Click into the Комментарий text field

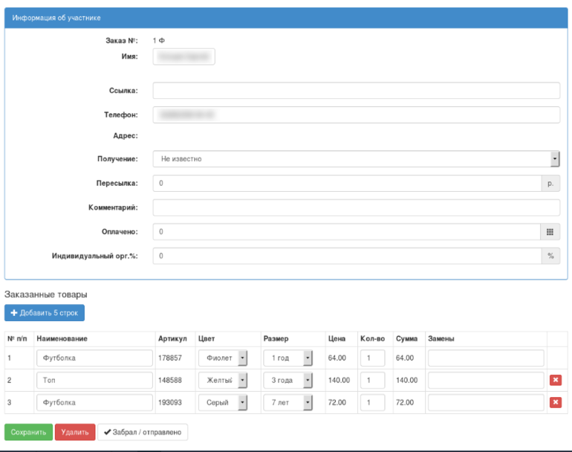pos(356,207)
